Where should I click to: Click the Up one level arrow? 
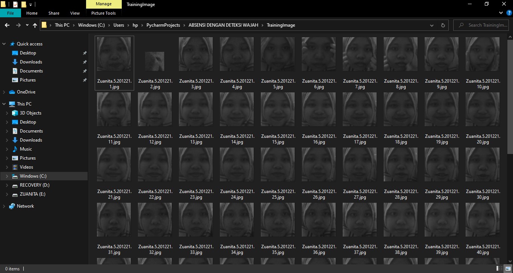(x=35, y=25)
